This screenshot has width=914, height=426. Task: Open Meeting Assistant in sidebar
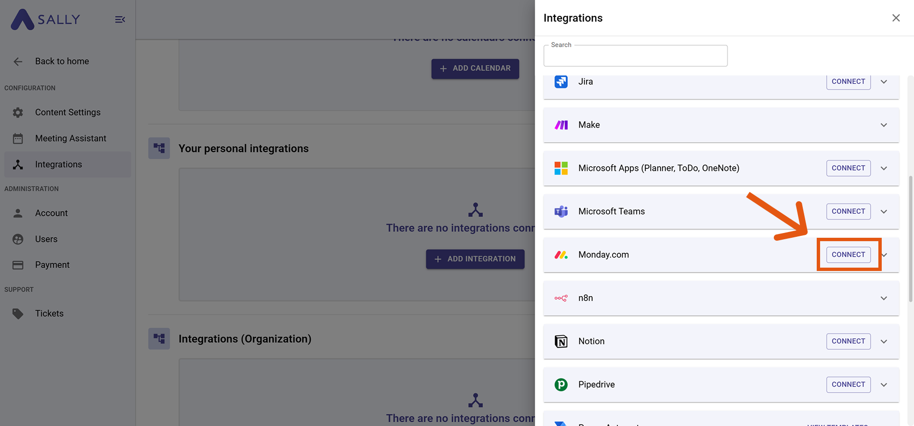[70, 138]
